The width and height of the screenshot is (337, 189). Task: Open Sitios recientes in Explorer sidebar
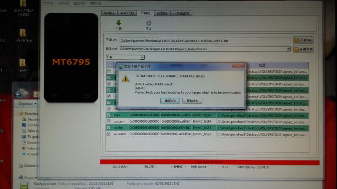30,131
